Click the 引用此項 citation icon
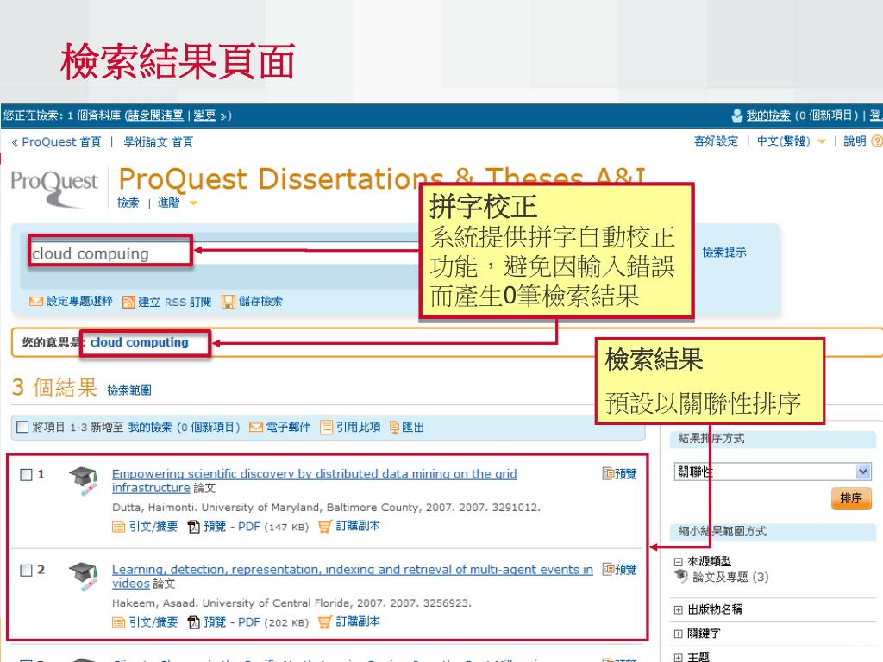Screen dimensions: 883x662 pyautogui.click(x=326, y=428)
